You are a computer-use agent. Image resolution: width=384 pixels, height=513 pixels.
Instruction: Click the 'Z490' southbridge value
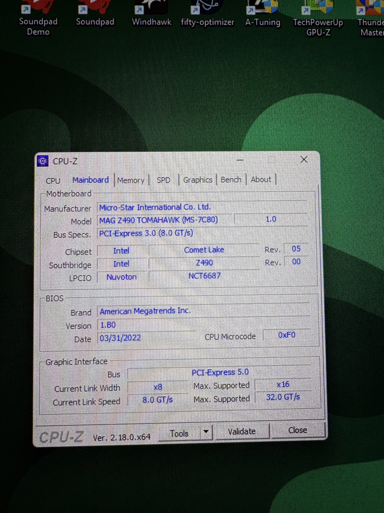(204, 263)
